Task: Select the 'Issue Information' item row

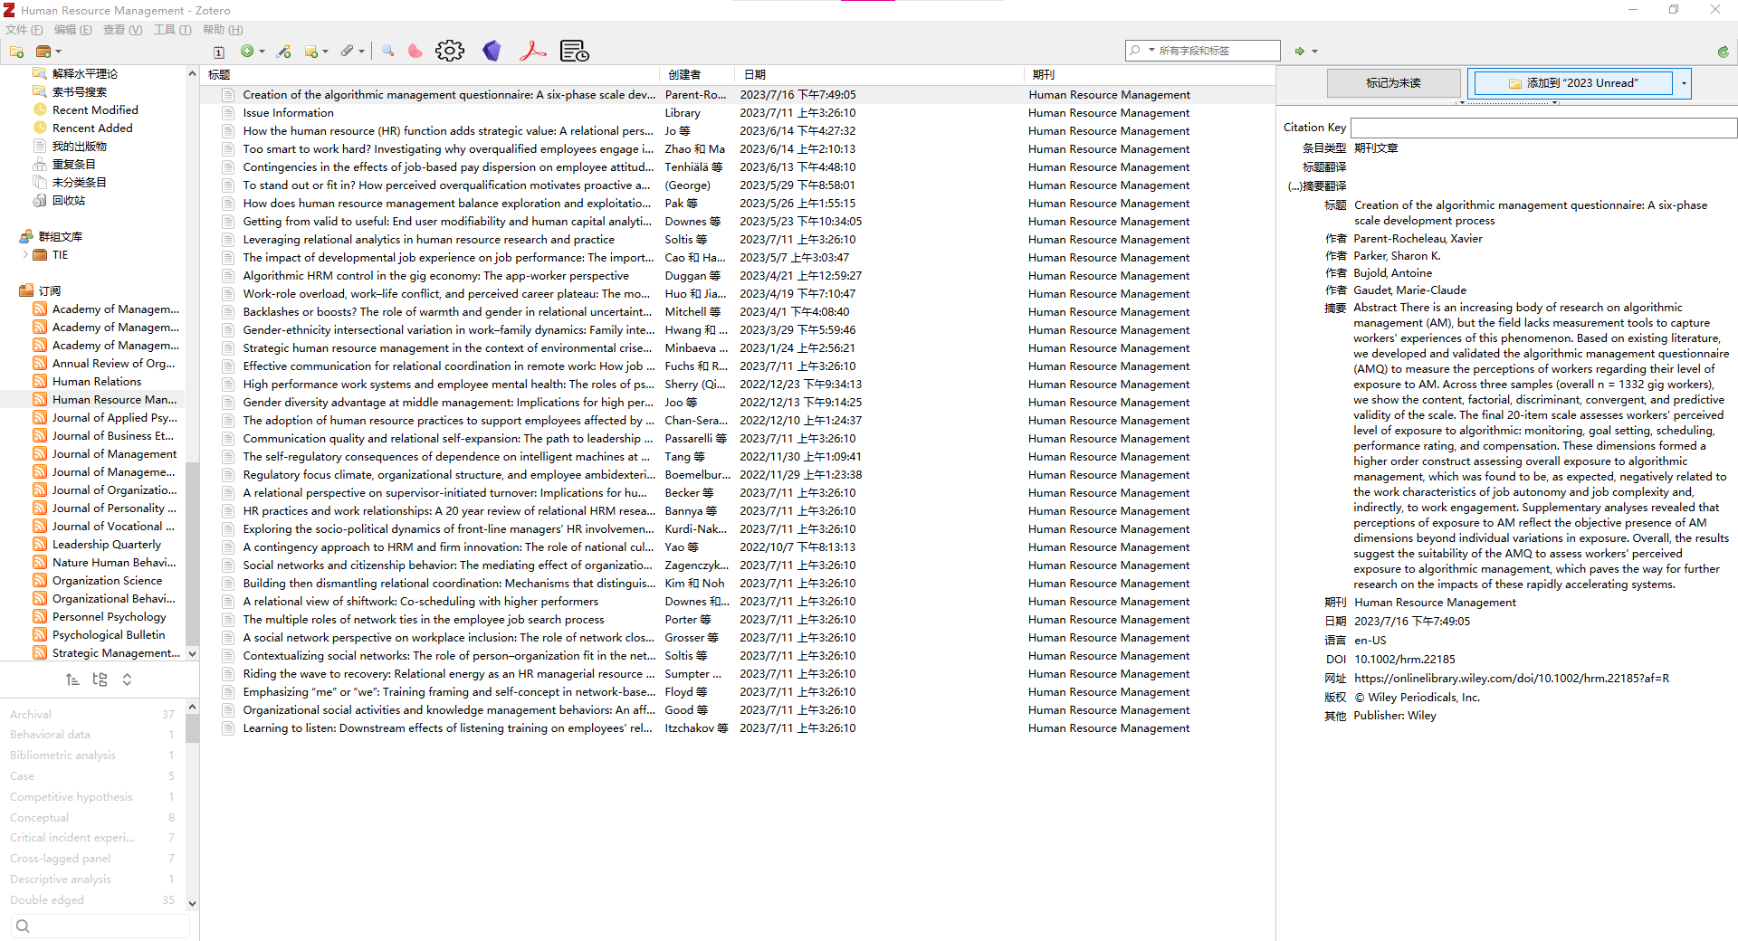Action: (x=738, y=113)
